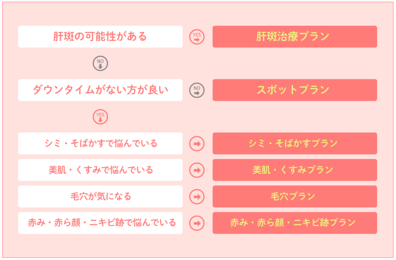Screen dimensions: 396x260
Task: Select the 美肌・くすみプラン button
Action: click(295, 170)
